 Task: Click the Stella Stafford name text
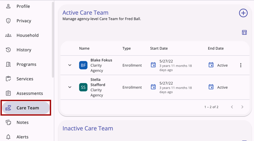coord(98,82)
